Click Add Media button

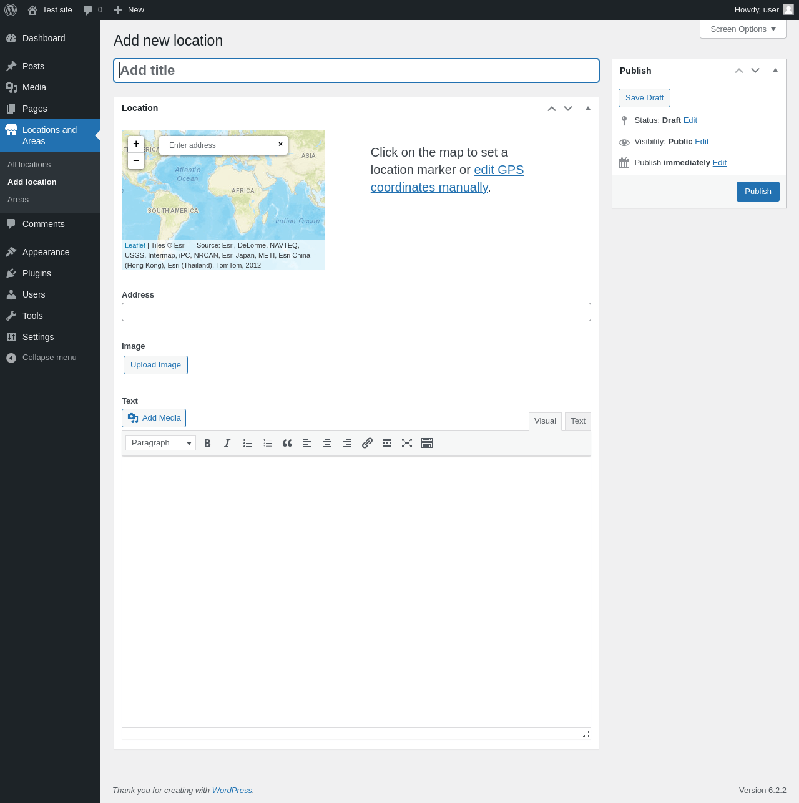tap(154, 418)
